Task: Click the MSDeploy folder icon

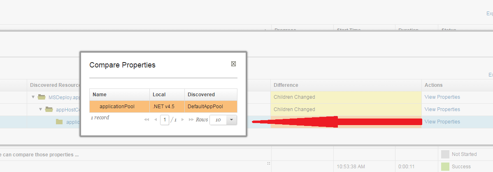Action: 41,97
